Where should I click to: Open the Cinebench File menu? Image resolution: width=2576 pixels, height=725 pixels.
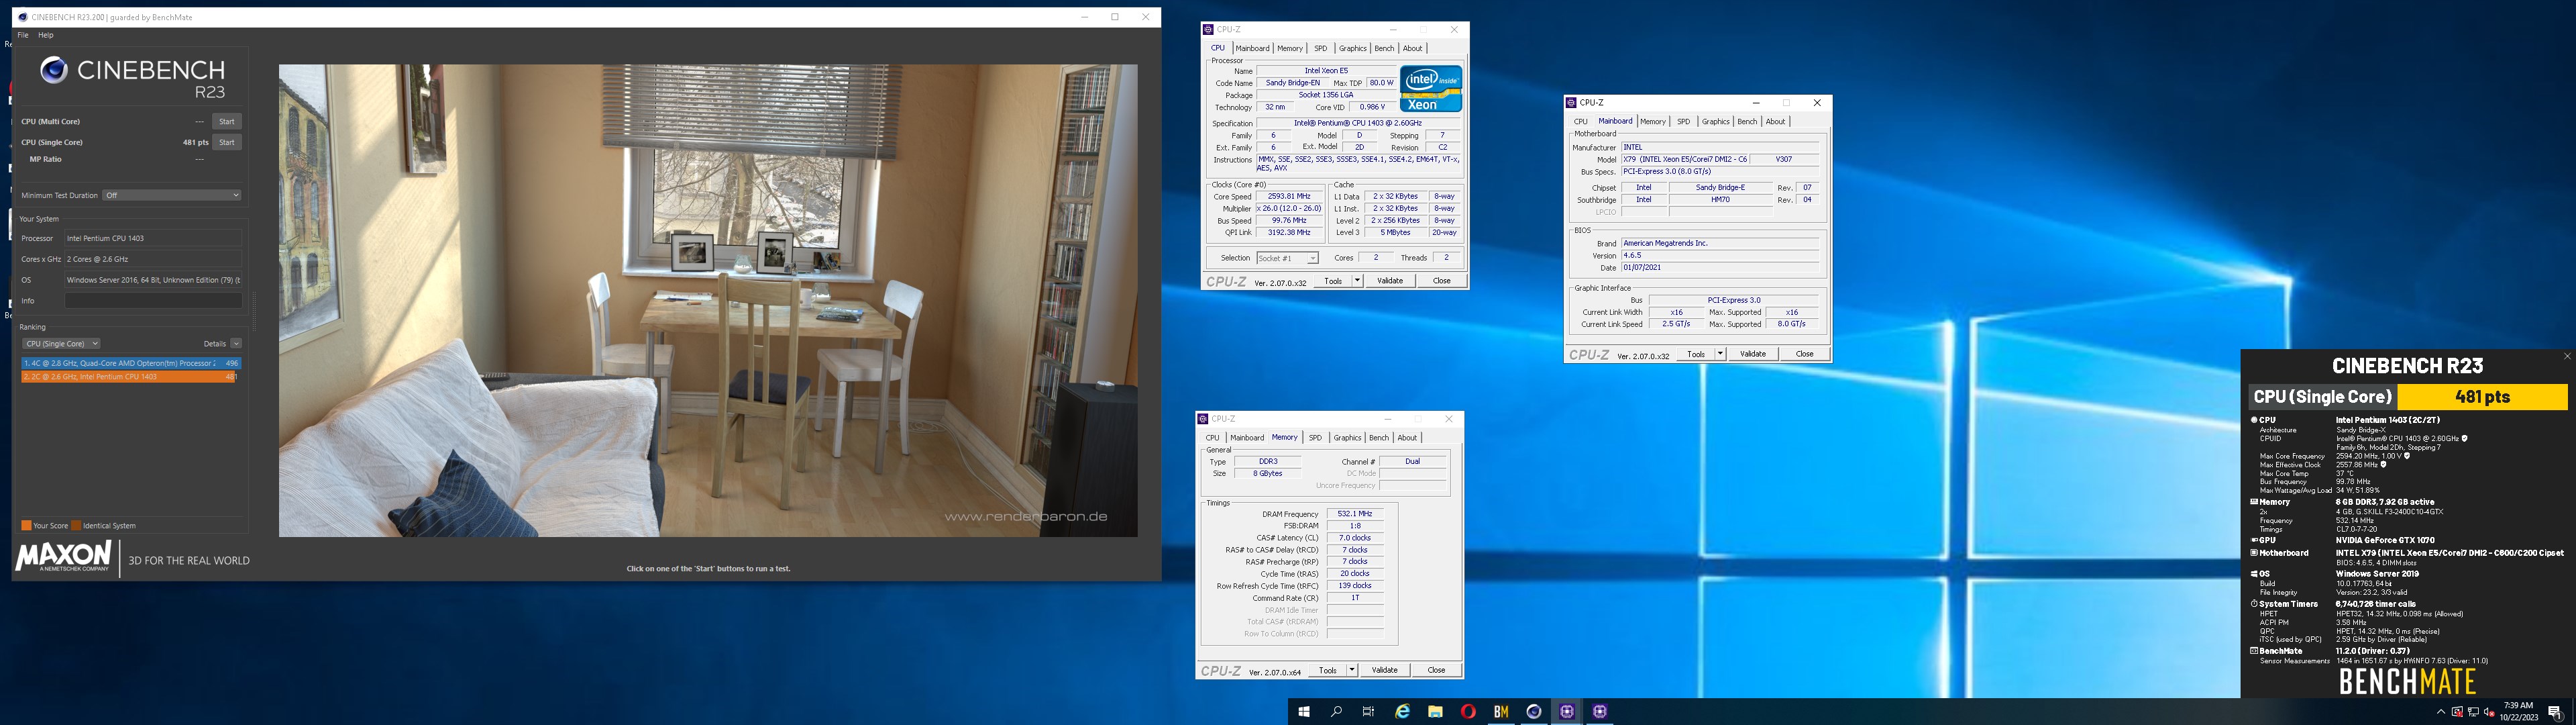(23, 35)
